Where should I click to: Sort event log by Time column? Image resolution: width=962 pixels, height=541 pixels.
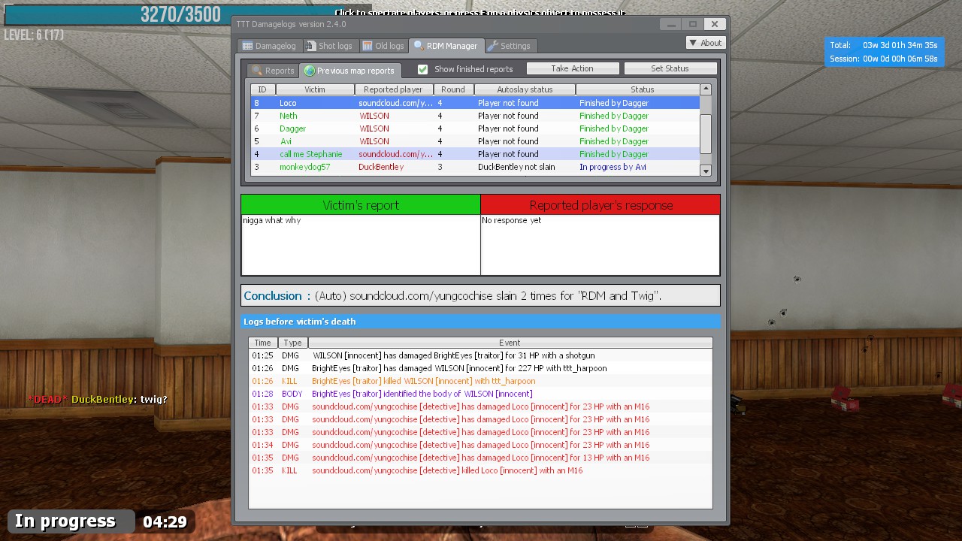263,343
